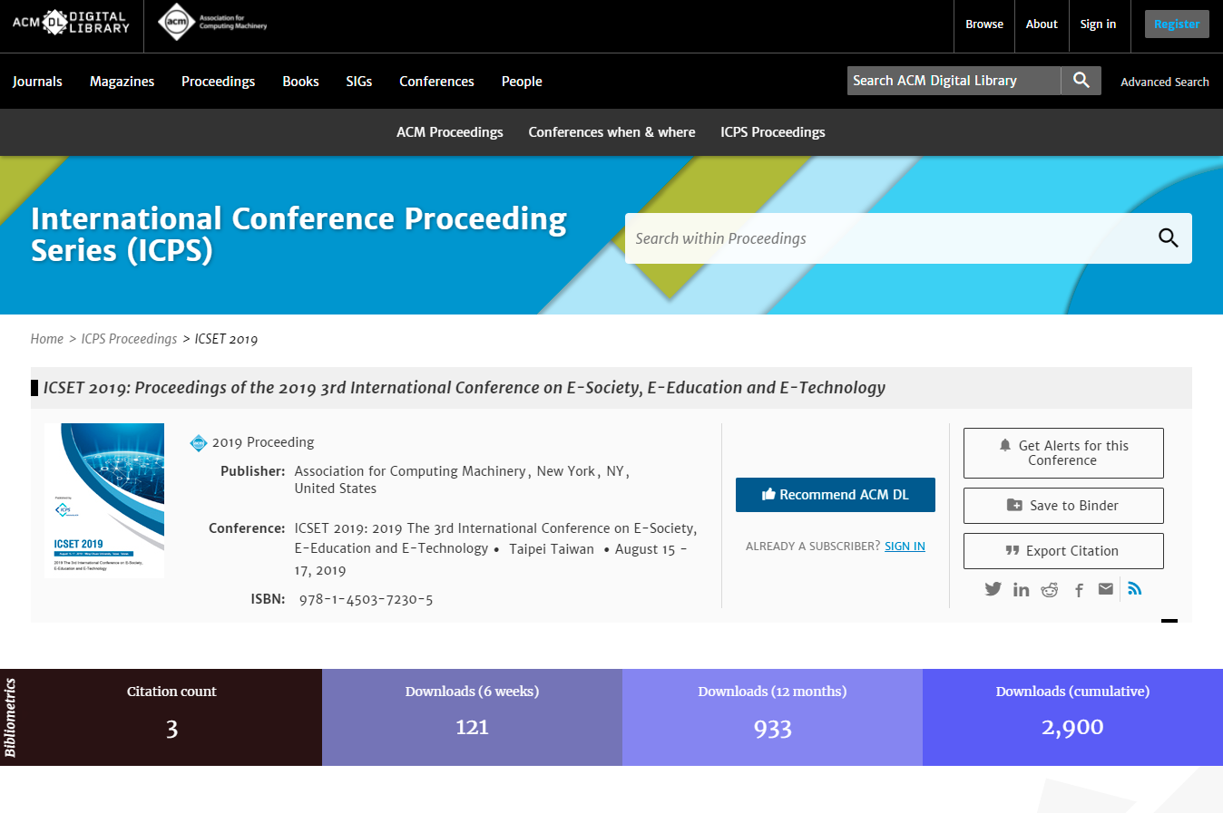1223x813 pixels.
Task: Share on LinkedIn
Action: tap(1022, 590)
